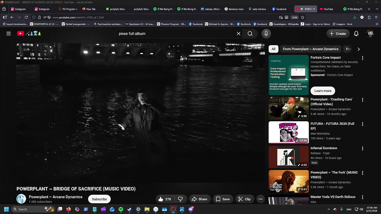381x214 pixels.
Task: Open the account avatar menu
Action: (370, 34)
